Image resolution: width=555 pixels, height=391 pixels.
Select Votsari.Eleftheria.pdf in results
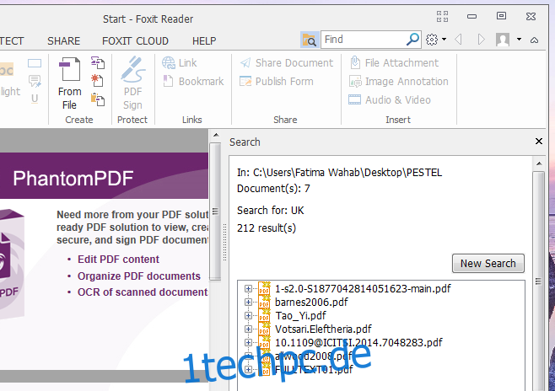pyautogui.click(x=323, y=329)
